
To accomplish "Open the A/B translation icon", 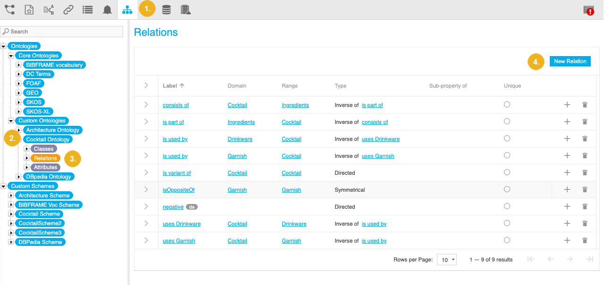I will [49, 9].
